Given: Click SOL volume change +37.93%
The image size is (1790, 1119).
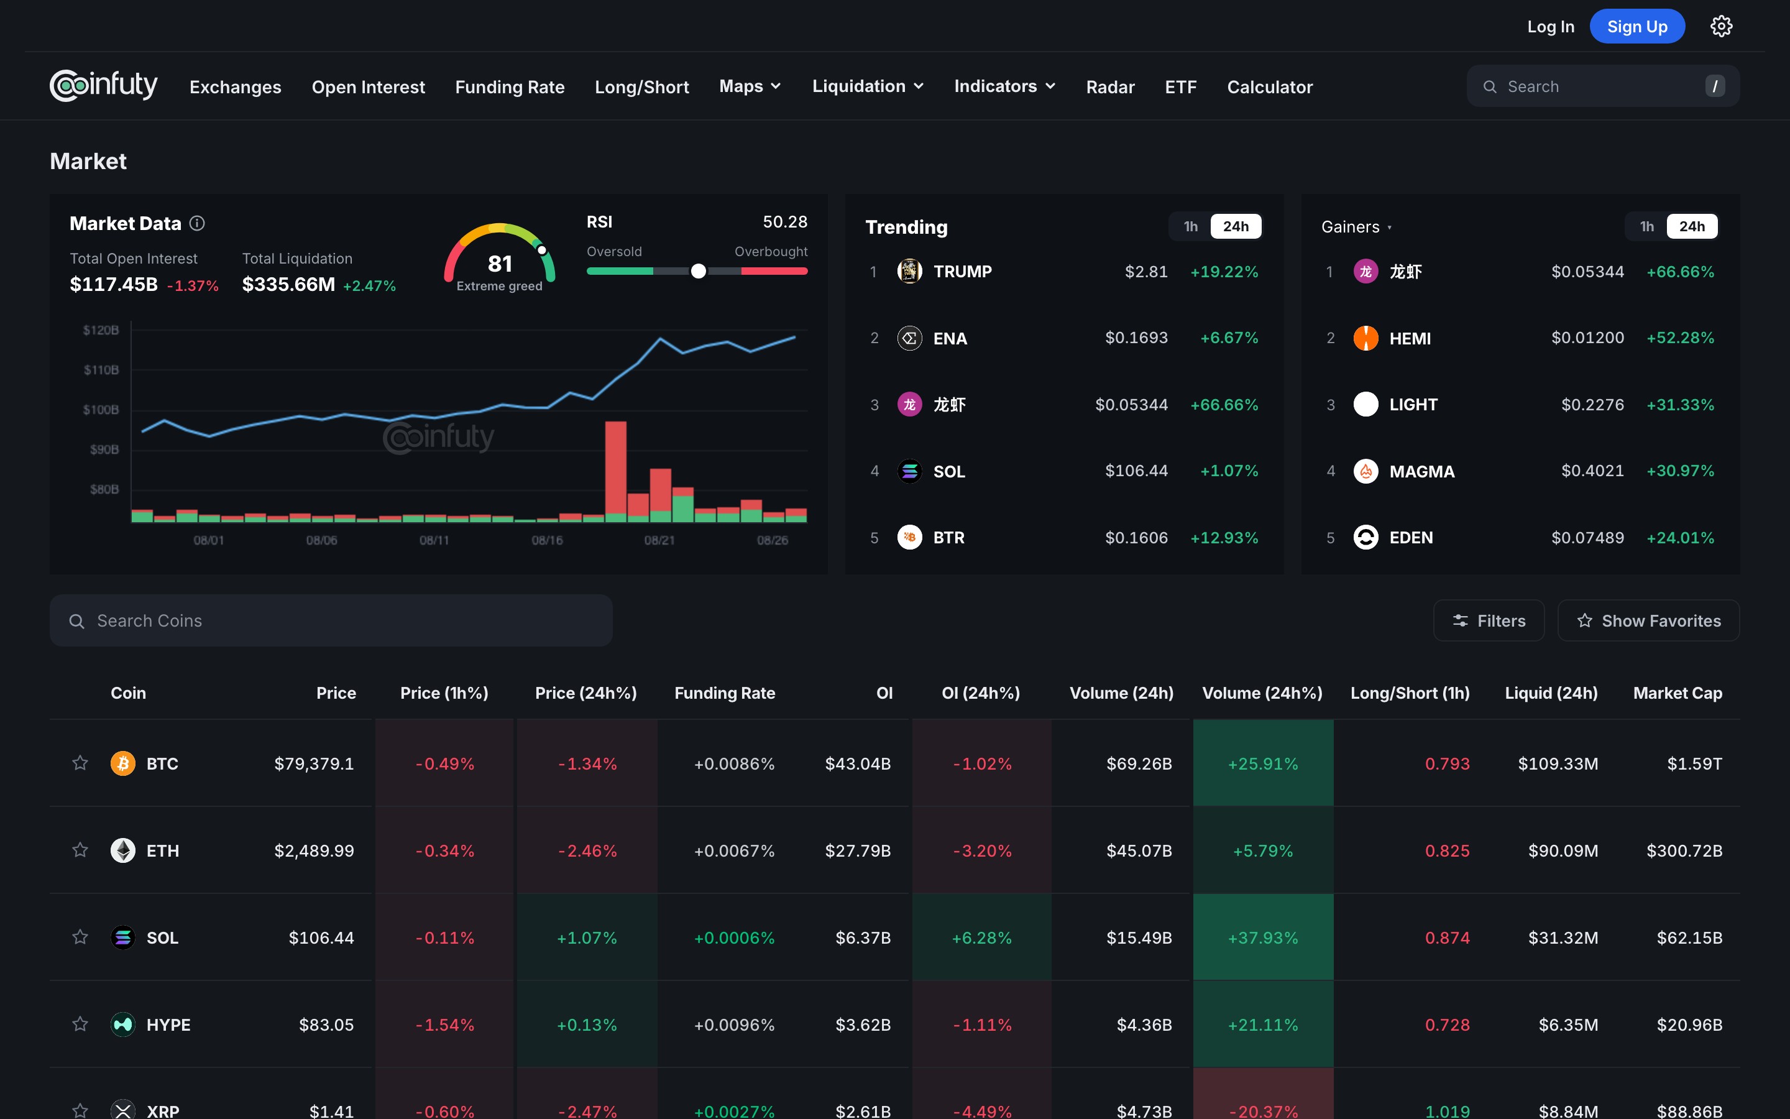Looking at the screenshot, I should [x=1262, y=937].
